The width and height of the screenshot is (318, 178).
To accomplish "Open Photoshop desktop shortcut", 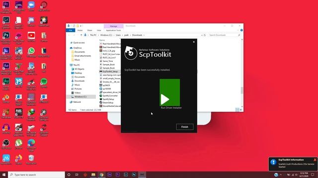I will click(x=6, y=38).
